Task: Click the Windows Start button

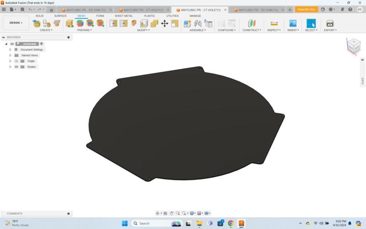Action: (124, 224)
